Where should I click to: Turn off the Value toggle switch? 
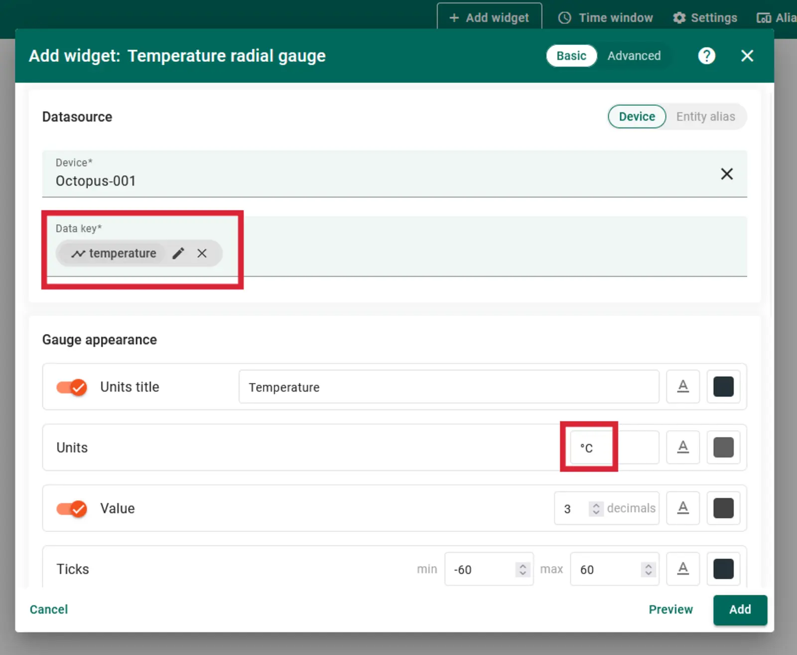(x=72, y=508)
